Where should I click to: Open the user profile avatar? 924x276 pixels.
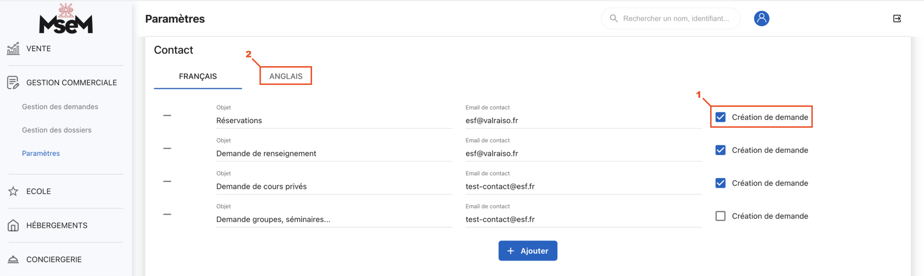click(x=761, y=19)
